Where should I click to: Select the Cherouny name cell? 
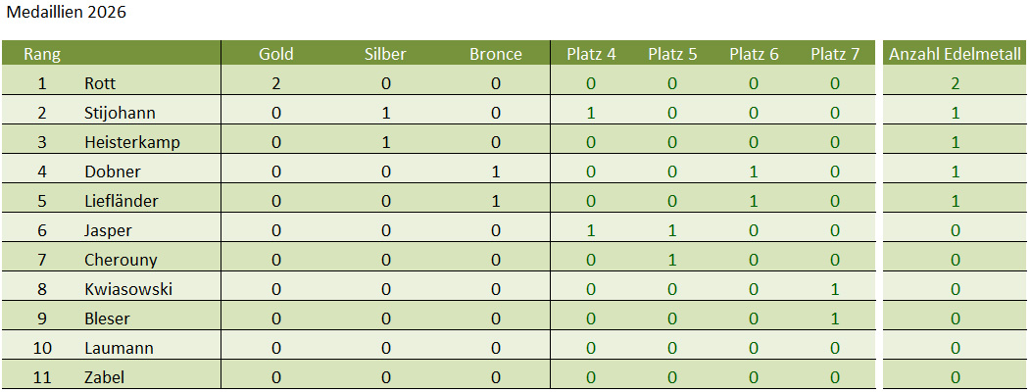(x=121, y=260)
